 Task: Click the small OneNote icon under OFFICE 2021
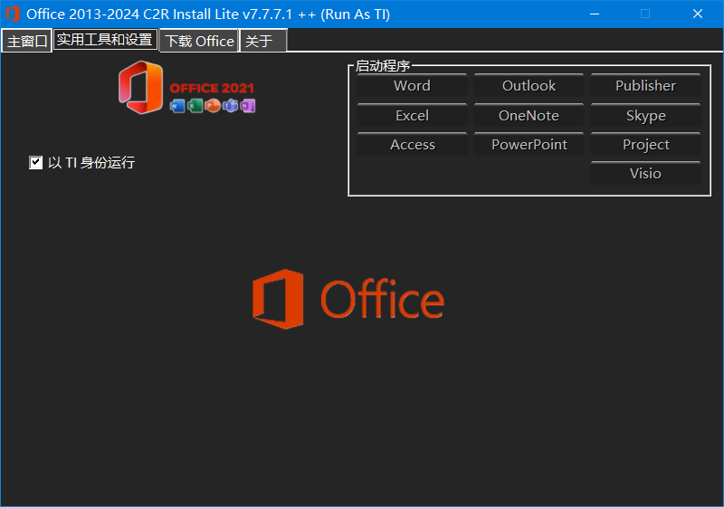pos(247,106)
